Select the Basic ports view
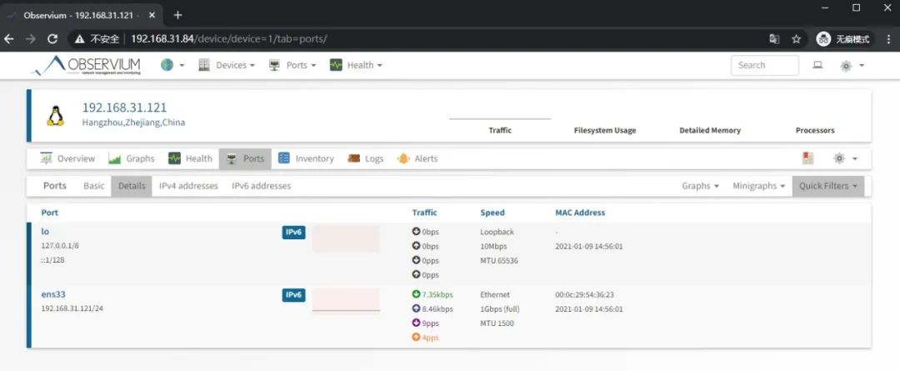This screenshot has width=900, height=371. coord(94,186)
